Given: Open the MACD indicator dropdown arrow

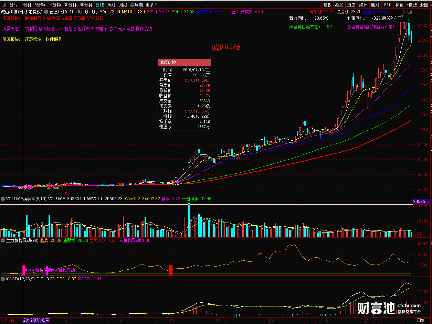Looking at the screenshot, I should 3,279.
